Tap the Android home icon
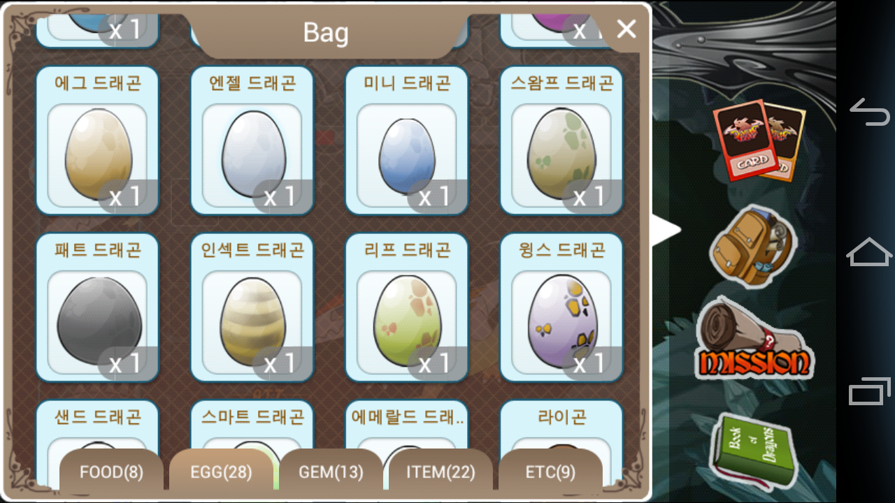Screen dimensions: 895x503 coord(869,251)
